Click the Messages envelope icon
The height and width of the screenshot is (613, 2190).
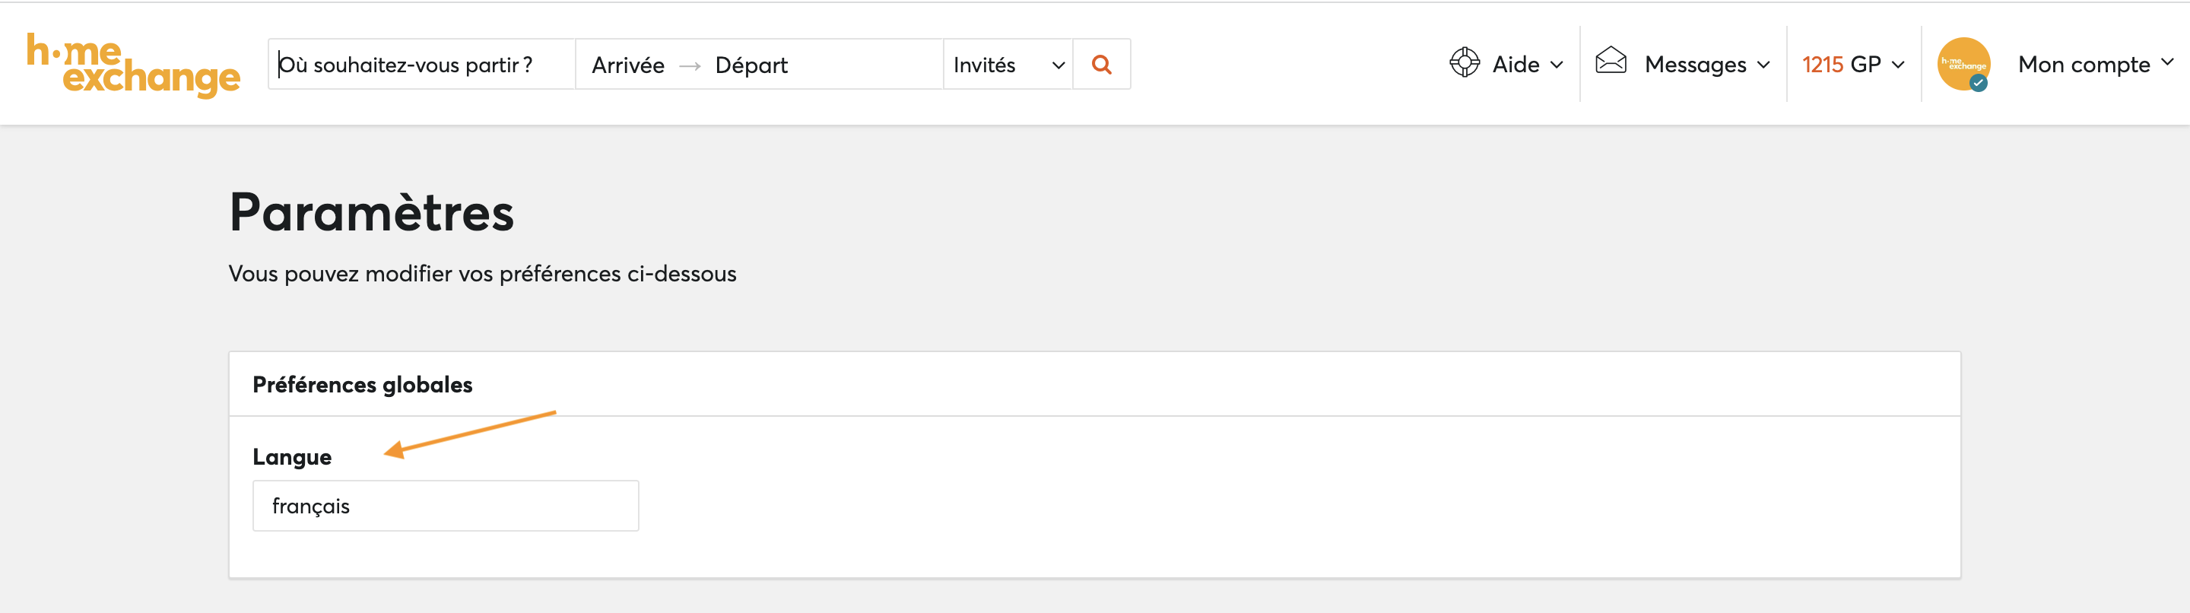coord(1611,60)
